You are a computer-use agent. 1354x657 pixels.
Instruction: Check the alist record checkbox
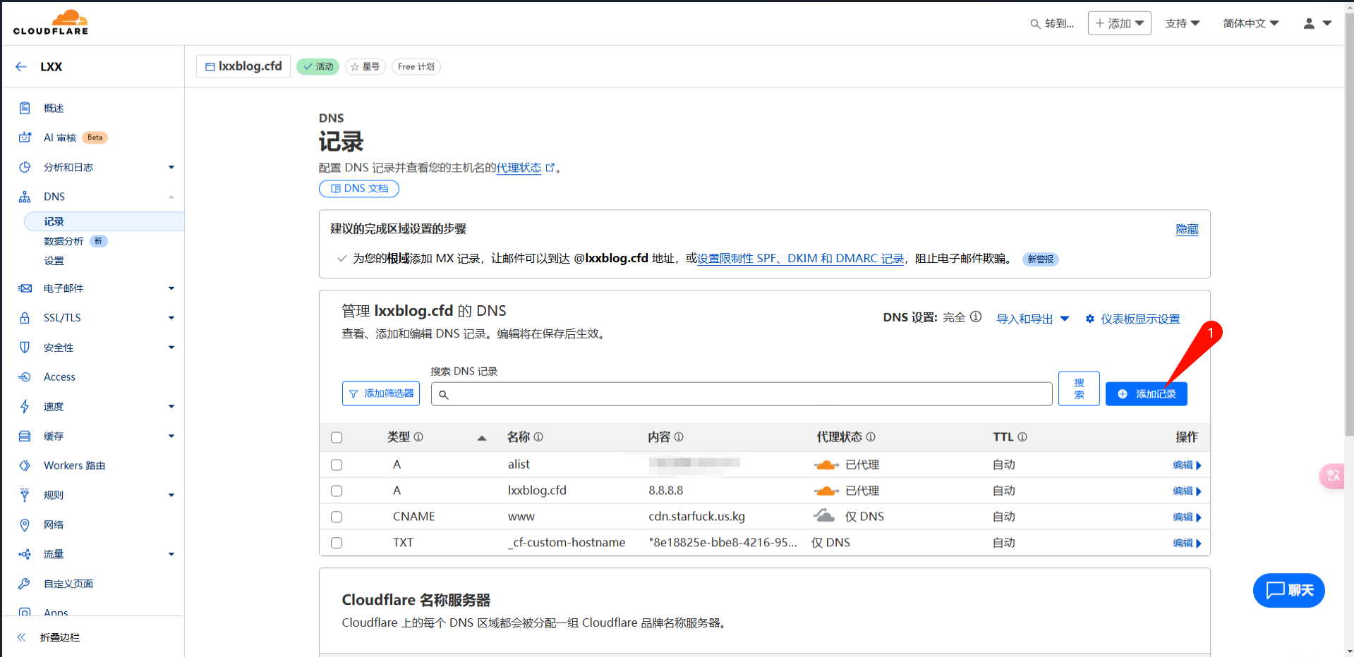click(x=337, y=465)
